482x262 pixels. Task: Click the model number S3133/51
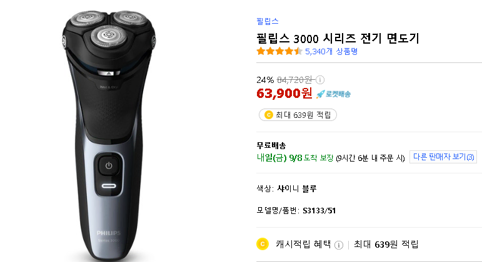tap(319, 210)
